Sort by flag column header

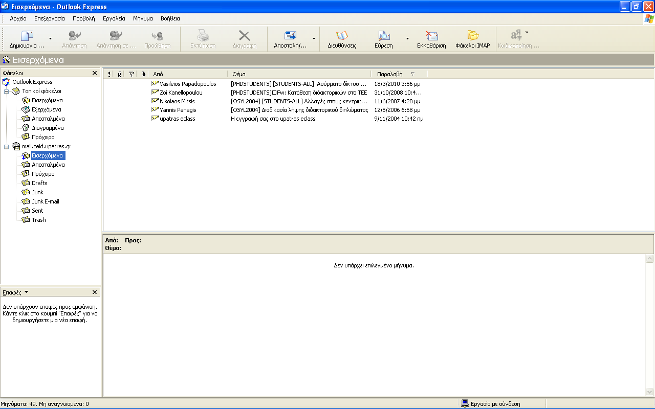pos(132,74)
